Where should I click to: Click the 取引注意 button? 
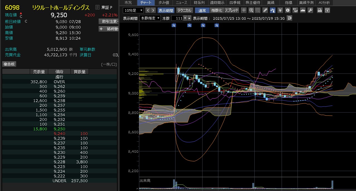(x=109, y=21)
